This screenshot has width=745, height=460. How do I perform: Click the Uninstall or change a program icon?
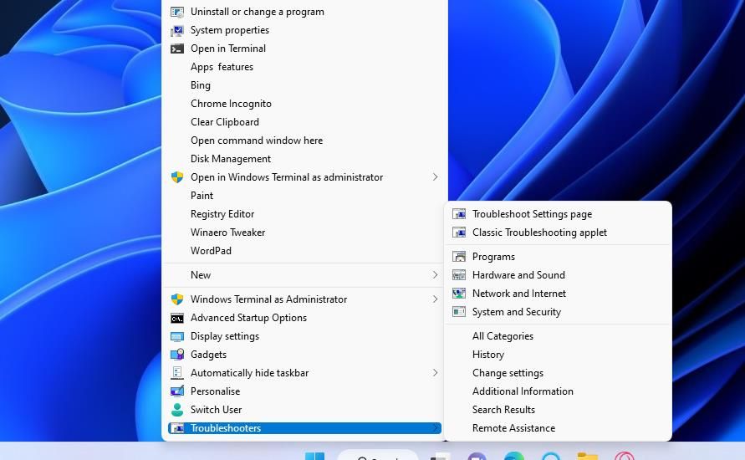point(177,12)
